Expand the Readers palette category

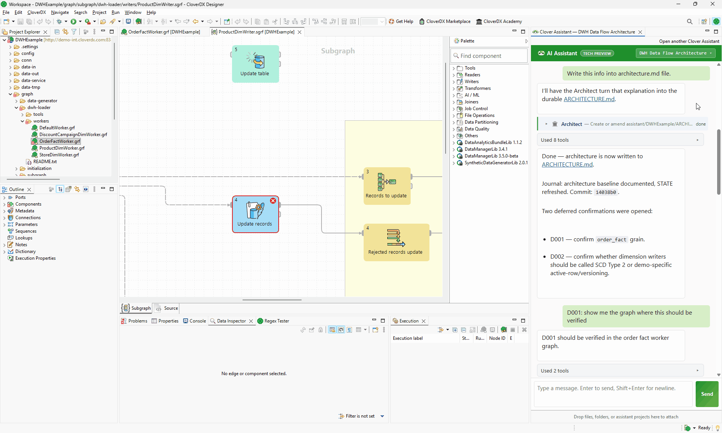(x=454, y=75)
